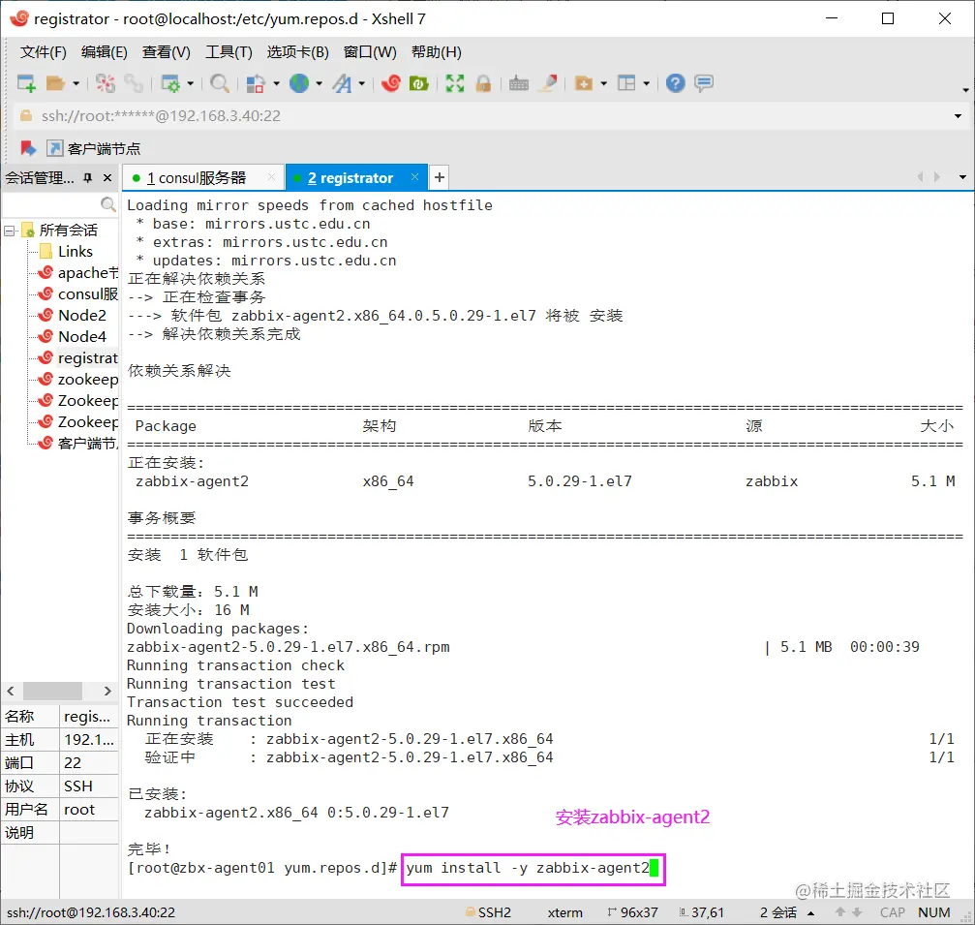
Task: Open the color scheme icon
Action: click(x=256, y=83)
